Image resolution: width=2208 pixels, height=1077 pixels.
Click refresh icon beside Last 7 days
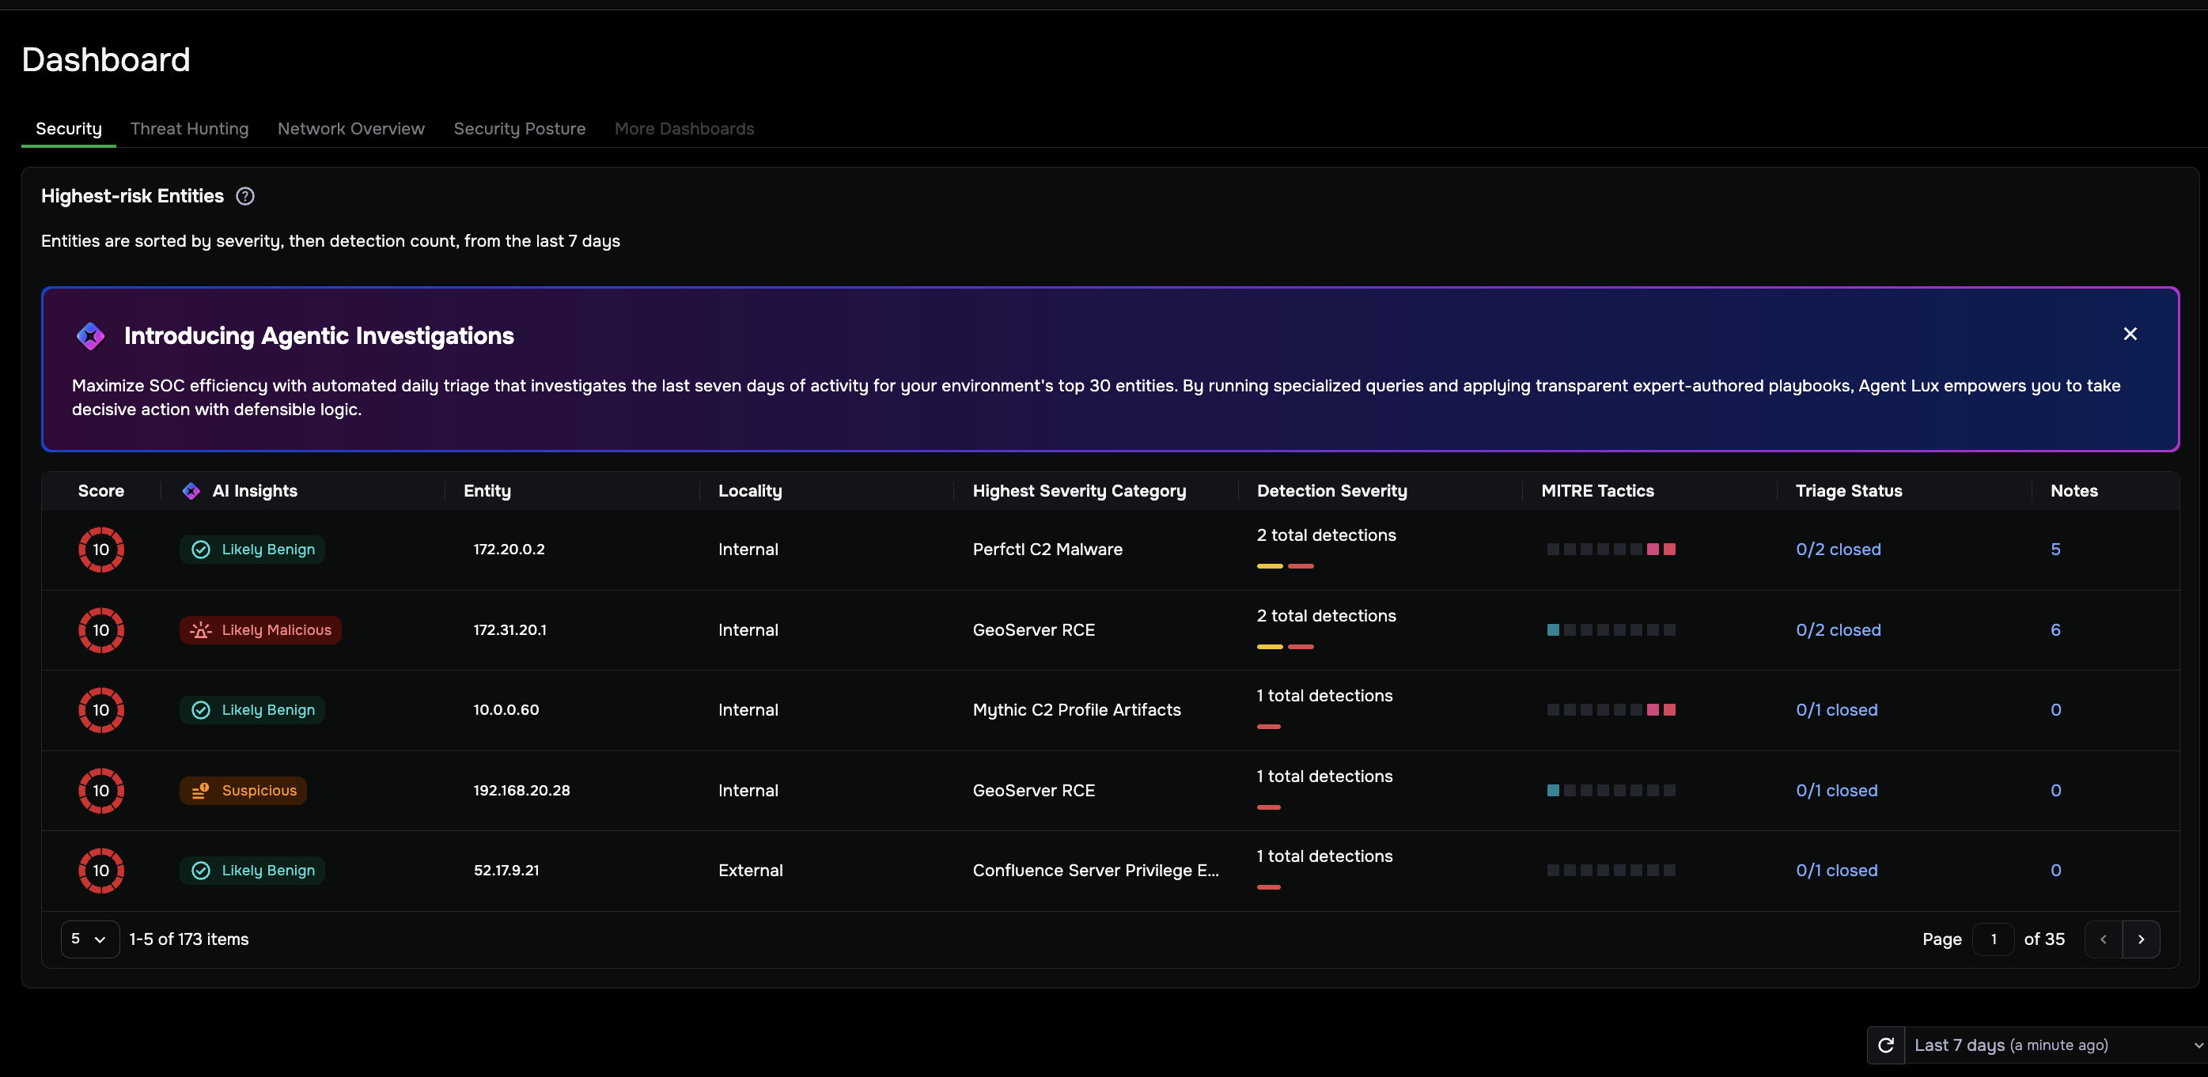(1886, 1045)
